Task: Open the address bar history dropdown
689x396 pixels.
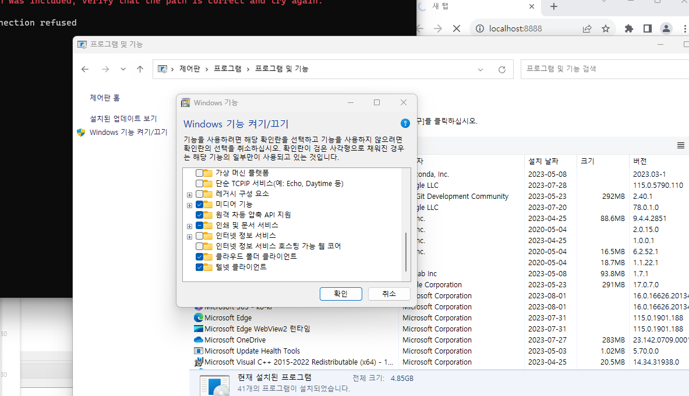Action: (x=480, y=69)
